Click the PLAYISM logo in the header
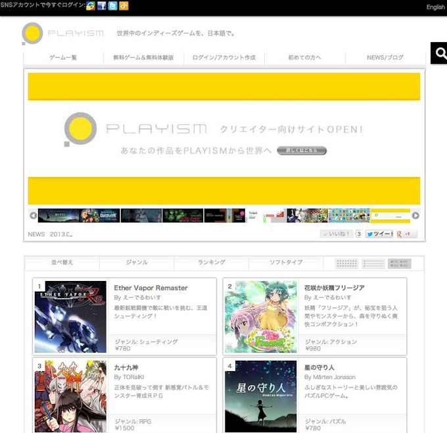The height and width of the screenshot is (433, 447). [62, 34]
